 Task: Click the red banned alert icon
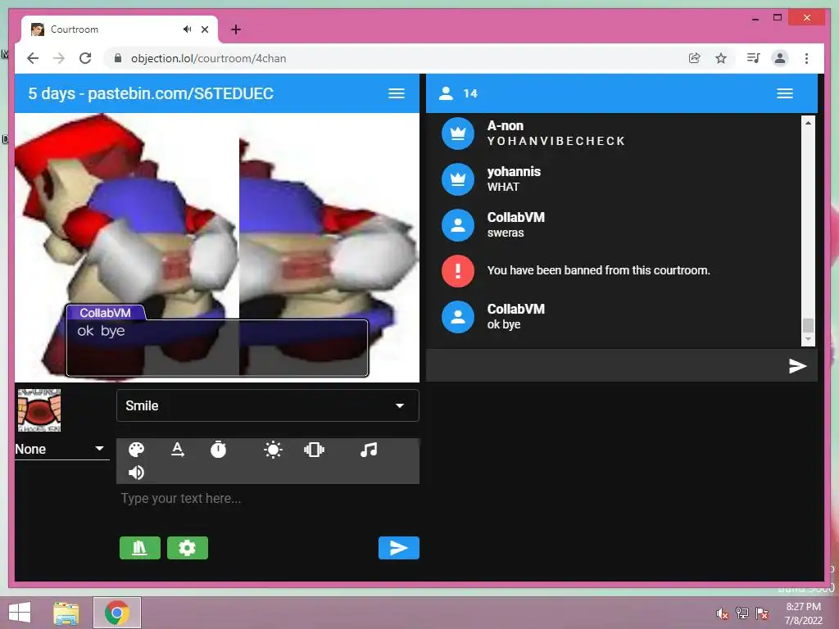click(x=457, y=271)
